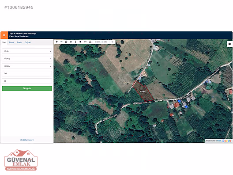Switch to the Coğrafi tab
The height and width of the screenshot is (175, 233).
pos(28,42)
